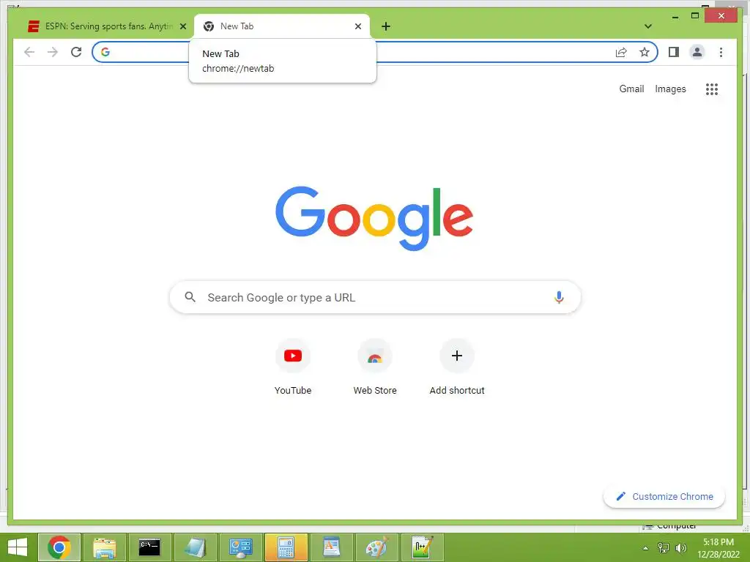The image size is (750, 562).
Task: Toggle the Chrome side panel
Action: click(674, 52)
